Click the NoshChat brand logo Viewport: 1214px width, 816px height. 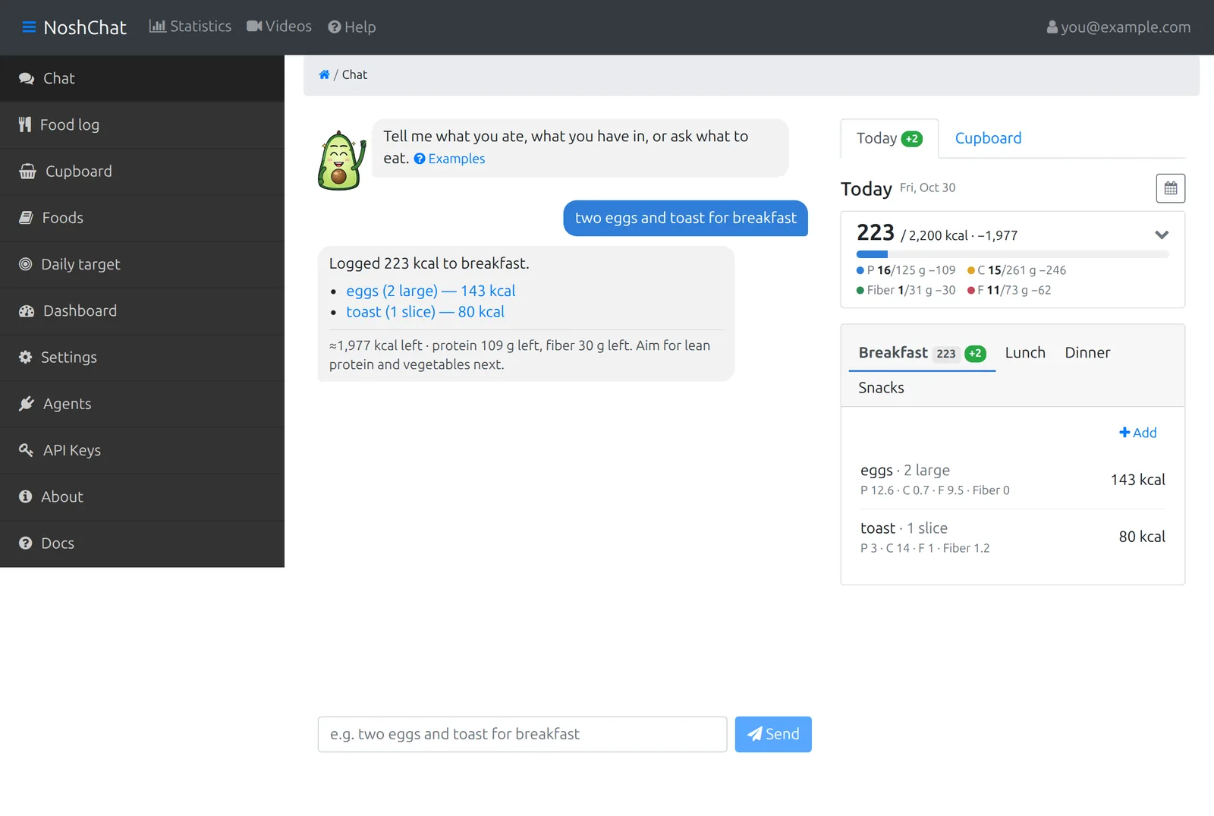85,27
